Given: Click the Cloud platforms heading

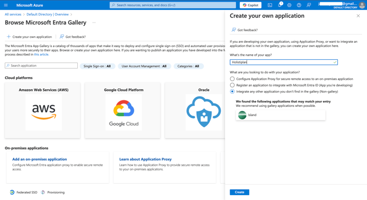Looking at the screenshot, I should click(19, 78).
